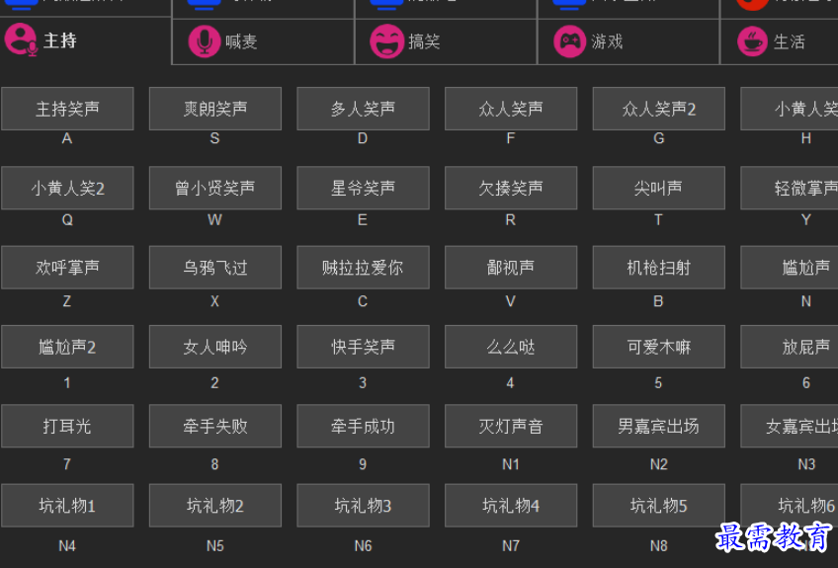Image resolution: width=838 pixels, height=568 pixels.
Task: Play the 机枪扫射 sound effect
Action: click(658, 268)
